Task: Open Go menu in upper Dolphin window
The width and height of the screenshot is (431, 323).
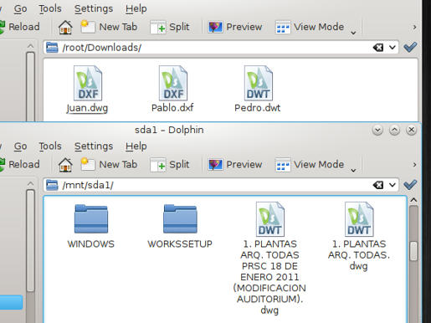Action: [x=20, y=8]
